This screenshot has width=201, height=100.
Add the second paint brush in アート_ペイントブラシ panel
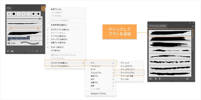click(170, 39)
